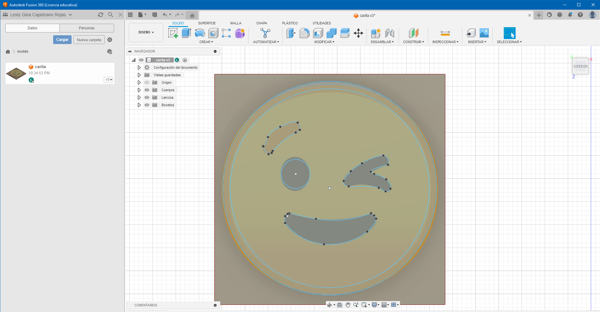600x312 pixels.
Task: Switch to the SUPERFICIE tab
Action: pyautogui.click(x=207, y=23)
